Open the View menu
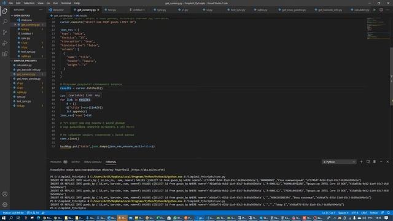The height and width of the screenshot is (221, 393). [41, 3]
